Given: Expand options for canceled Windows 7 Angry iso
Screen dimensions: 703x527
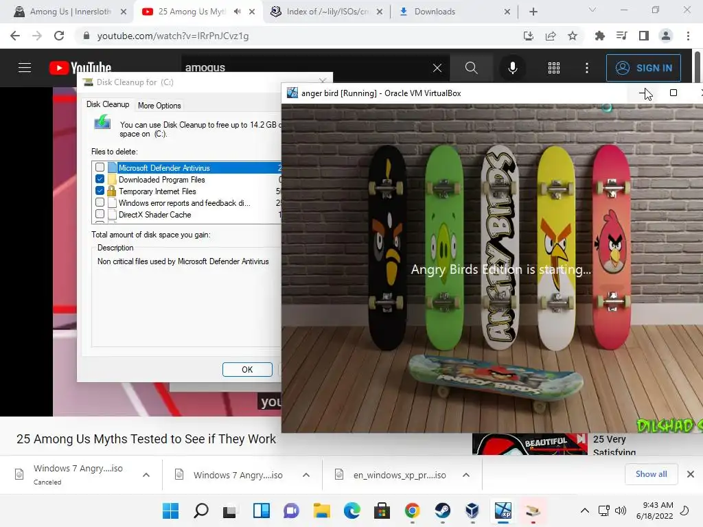Looking at the screenshot, I should [x=146, y=475].
